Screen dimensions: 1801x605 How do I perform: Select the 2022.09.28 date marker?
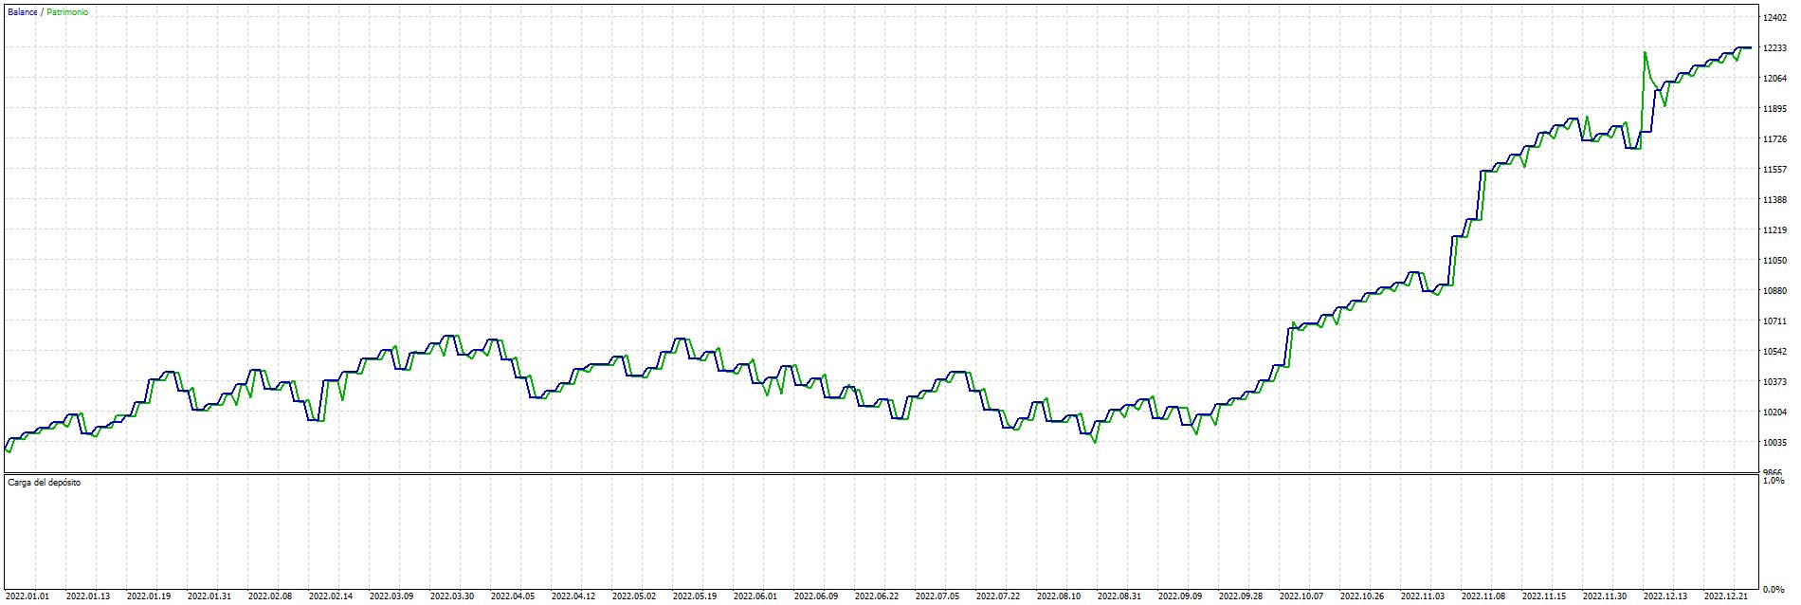tap(1240, 596)
